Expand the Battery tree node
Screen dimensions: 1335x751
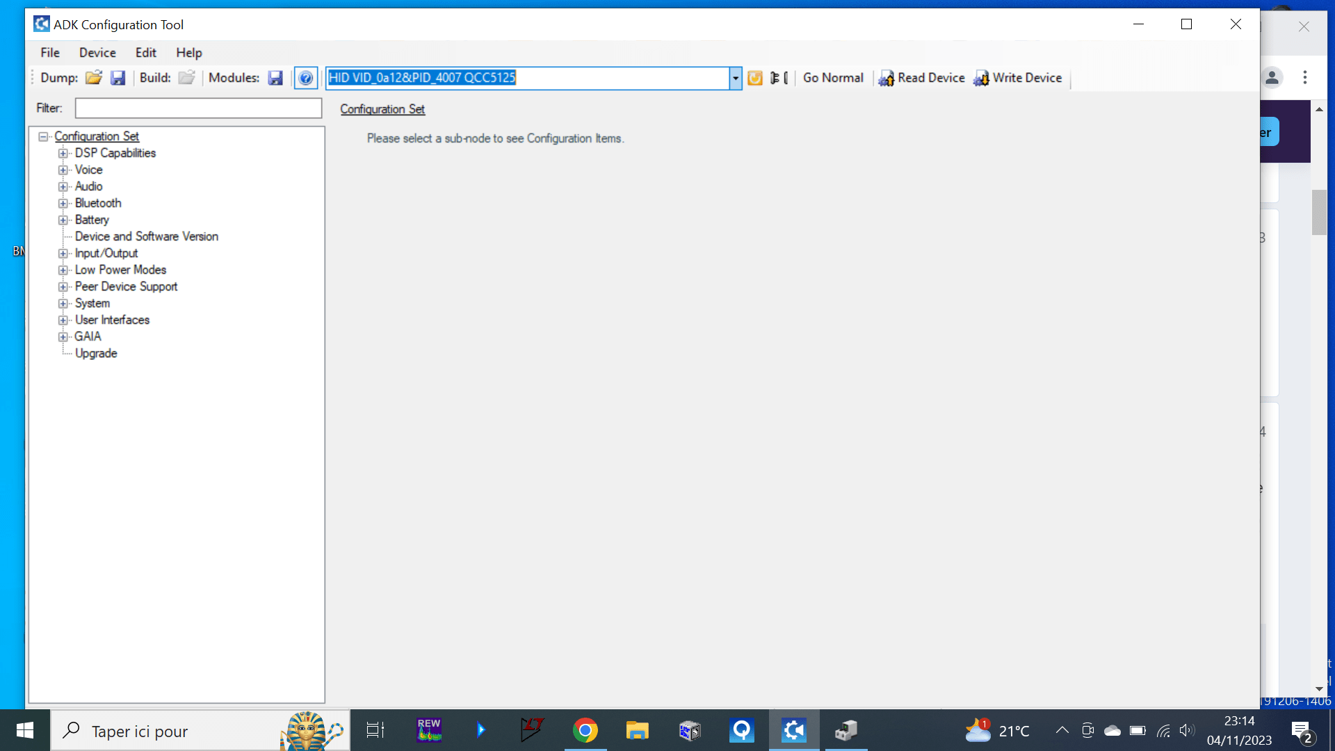point(63,220)
